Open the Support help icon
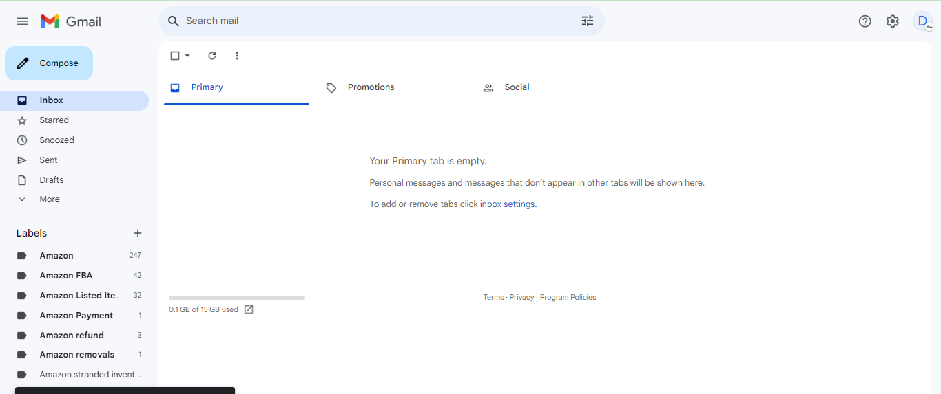Viewport: 941px width, 394px height. tap(865, 21)
